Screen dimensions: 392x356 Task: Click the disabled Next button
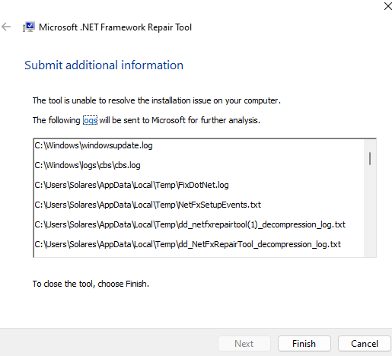tap(244, 344)
